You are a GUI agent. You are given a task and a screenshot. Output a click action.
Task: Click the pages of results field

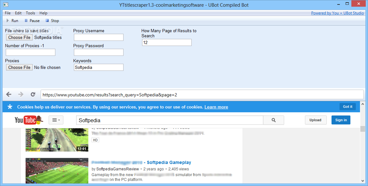[x=167, y=42]
